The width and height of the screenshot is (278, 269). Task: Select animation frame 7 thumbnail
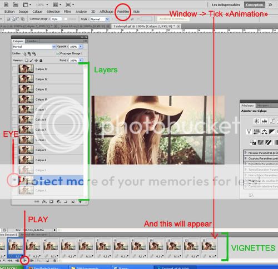(103, 246)
